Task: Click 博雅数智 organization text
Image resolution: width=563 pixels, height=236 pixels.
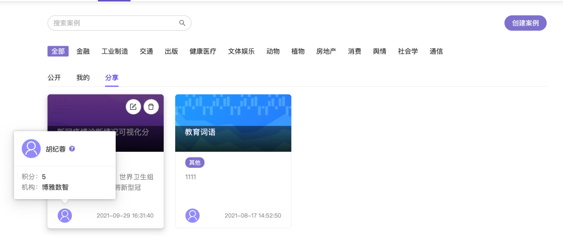Action: pos(55,187)
